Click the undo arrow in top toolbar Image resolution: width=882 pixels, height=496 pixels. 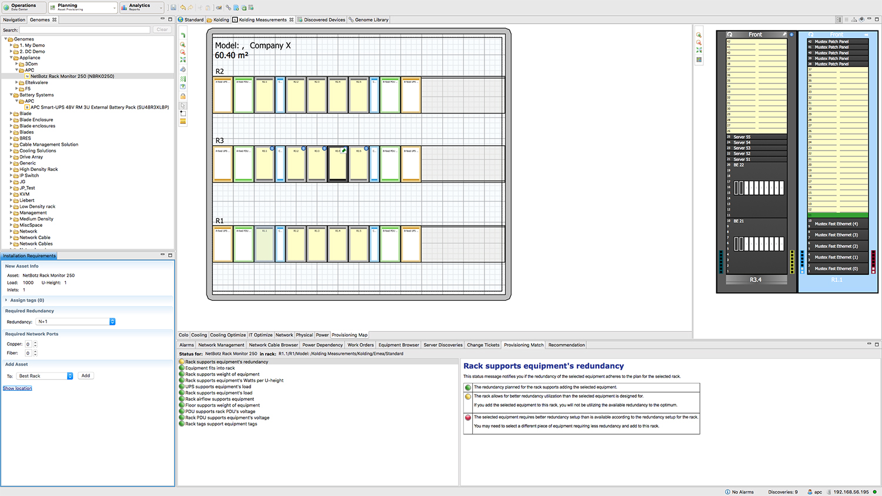pos(183,8)
